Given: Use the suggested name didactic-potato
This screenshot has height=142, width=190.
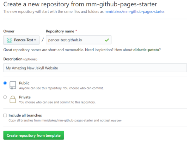Looking at the screenshot, I should pyautogui.click(x=146, y=50).
